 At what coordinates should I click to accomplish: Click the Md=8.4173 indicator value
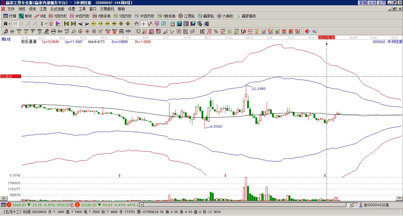pyautogui.click(x=96, y=42)
